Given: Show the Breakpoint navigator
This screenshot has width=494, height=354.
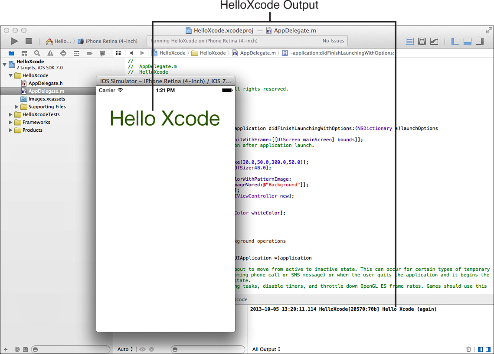Looking at the screenshot, I should pyautogui.click(x=89, y=53).
